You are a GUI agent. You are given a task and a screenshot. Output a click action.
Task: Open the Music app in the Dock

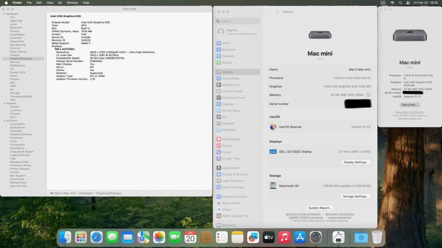pos(284,237)
